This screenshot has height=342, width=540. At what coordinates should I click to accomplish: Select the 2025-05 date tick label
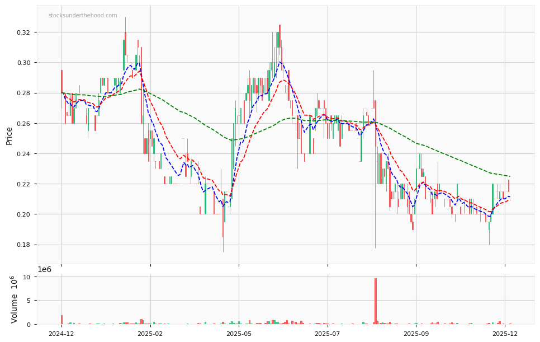point(238,332)
